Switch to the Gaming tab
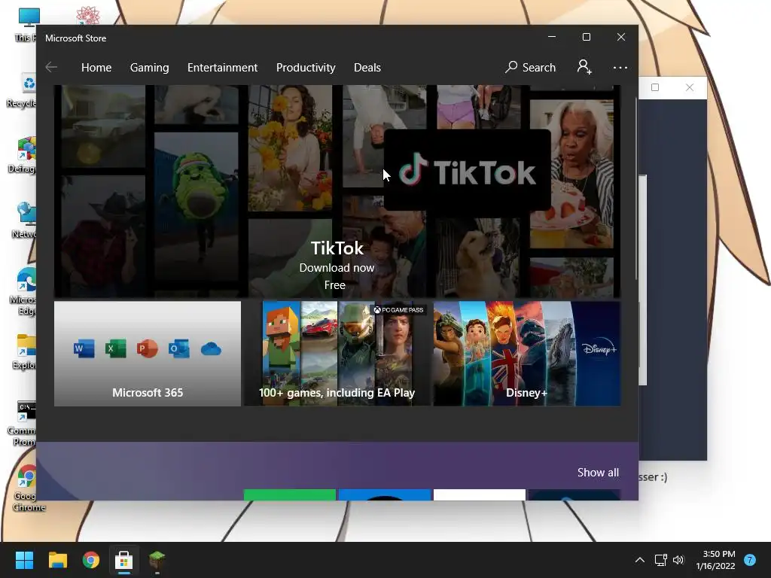The width and height of the screenshot is (771, 578). coord(150,67)
